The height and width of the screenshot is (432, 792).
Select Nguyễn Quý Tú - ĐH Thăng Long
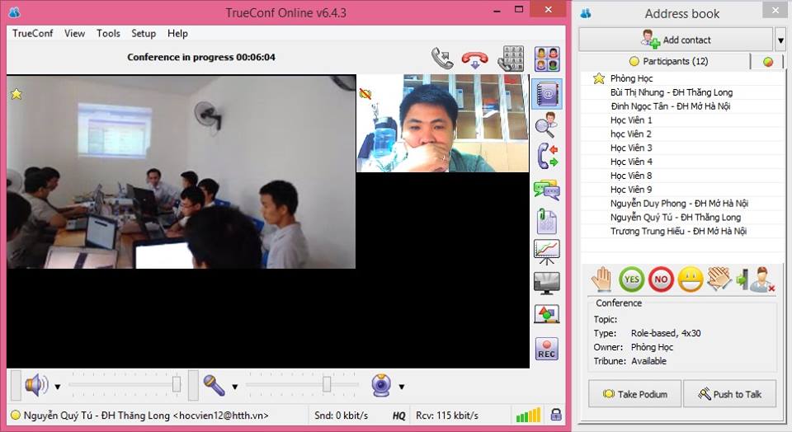point(683,217)
